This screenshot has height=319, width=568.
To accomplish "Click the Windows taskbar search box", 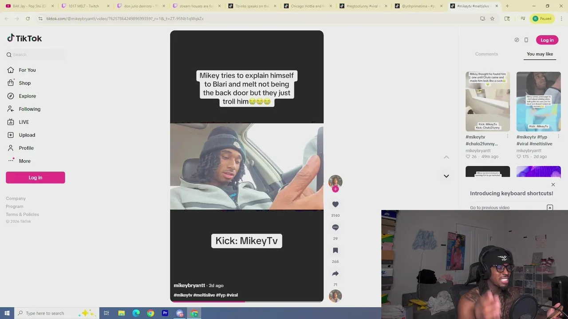I will tap(57, 313).
